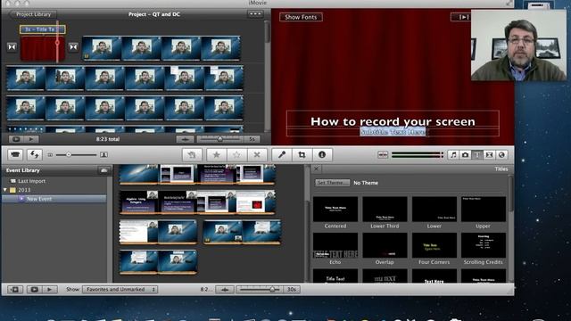Adjust the project frames-per-thumbnail 5s slider
Image resolution: width=571 pixels, height=321 pixels.
[220, 139]
